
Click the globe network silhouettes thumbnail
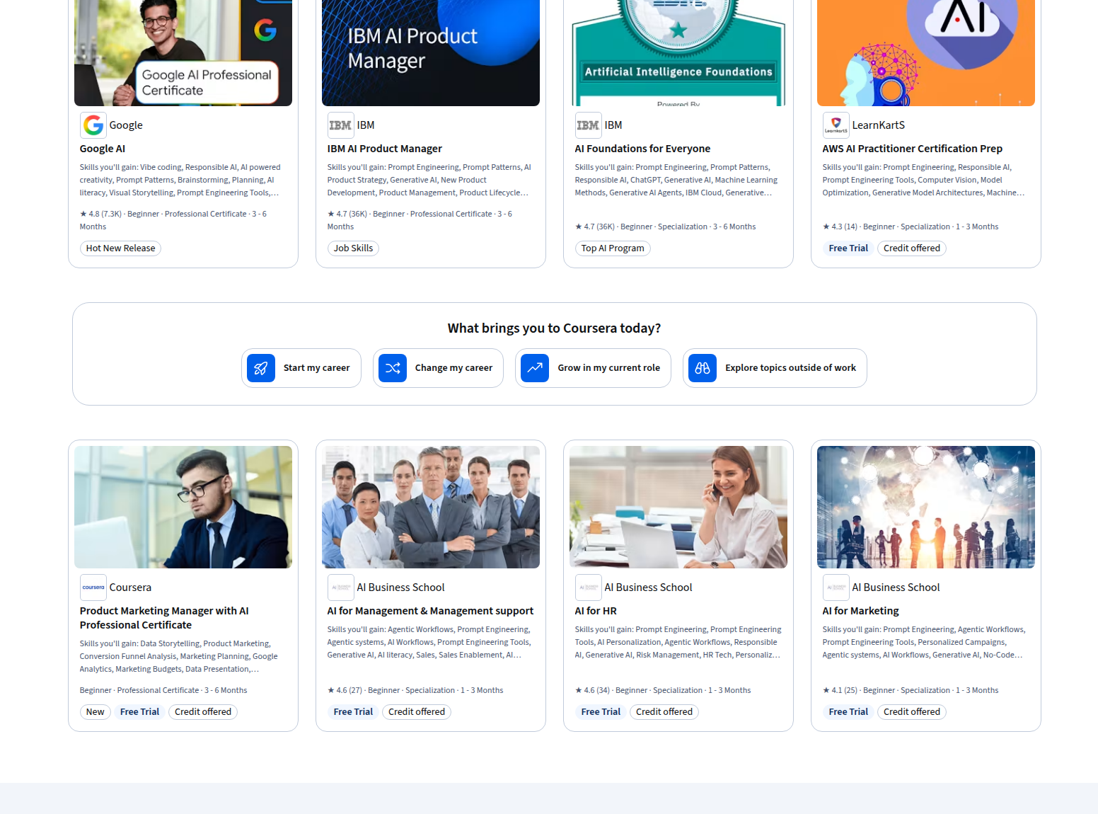[926, 507]
